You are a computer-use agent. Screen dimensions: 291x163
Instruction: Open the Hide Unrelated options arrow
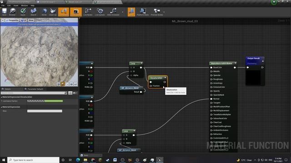(122, 12)
